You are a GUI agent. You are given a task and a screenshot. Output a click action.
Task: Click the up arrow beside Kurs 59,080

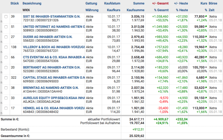(206, 26)
